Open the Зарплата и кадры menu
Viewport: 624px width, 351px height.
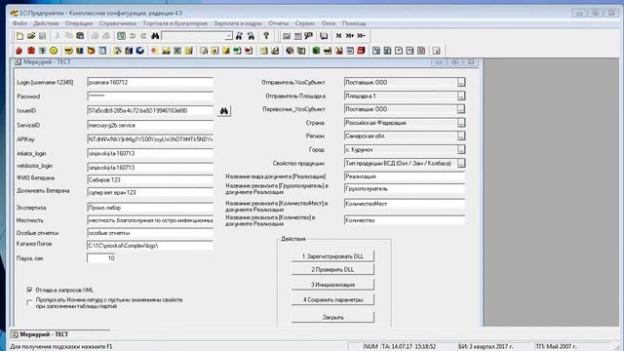238,23
